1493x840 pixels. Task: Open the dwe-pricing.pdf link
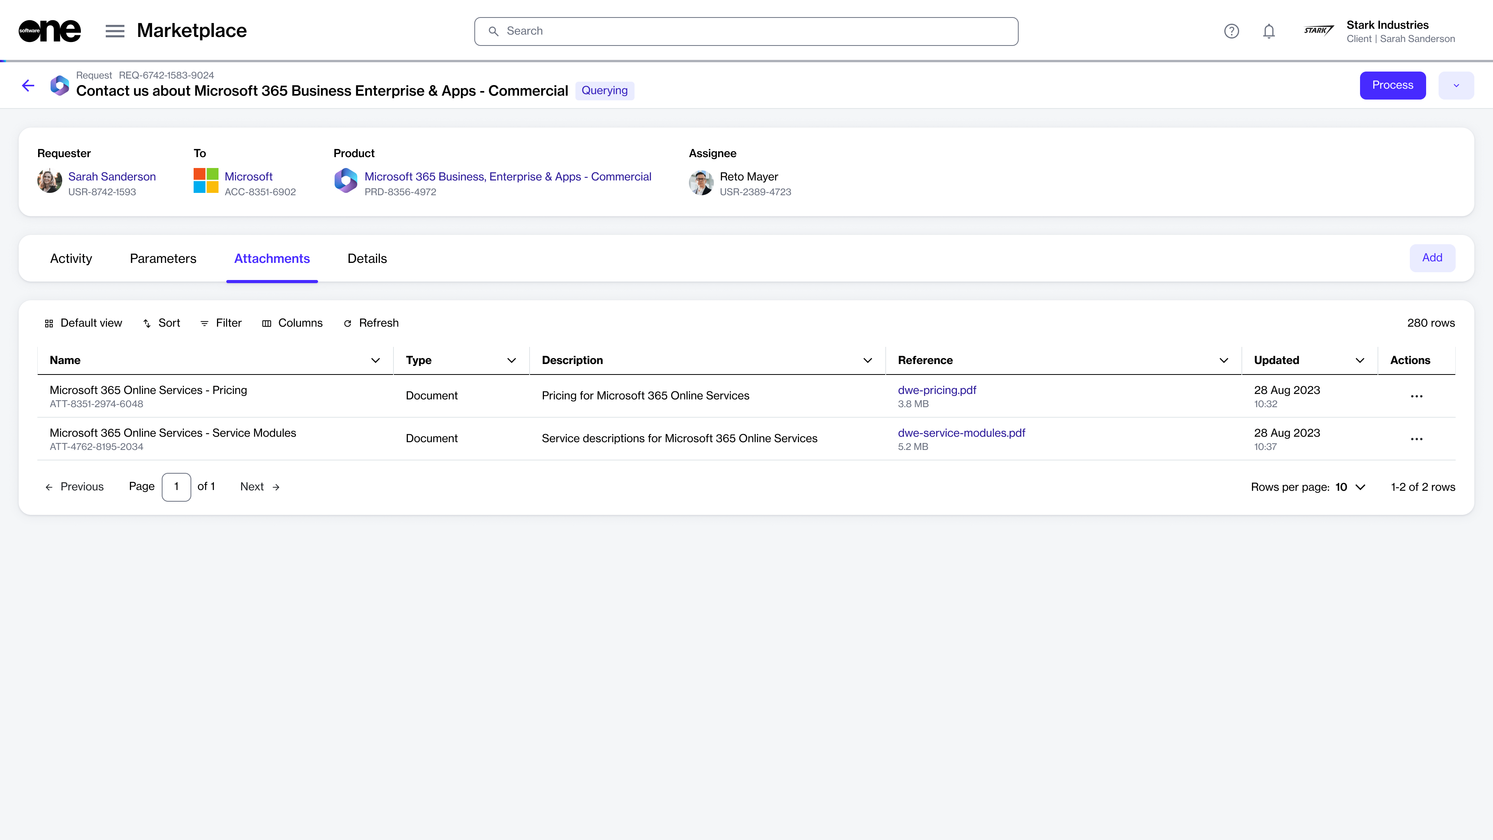[x=937, y=390]
